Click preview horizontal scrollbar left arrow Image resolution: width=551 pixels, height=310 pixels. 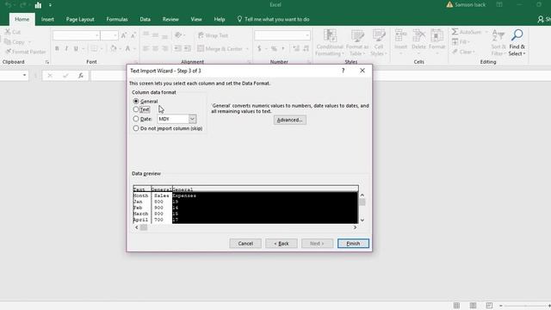click(137, 227)
